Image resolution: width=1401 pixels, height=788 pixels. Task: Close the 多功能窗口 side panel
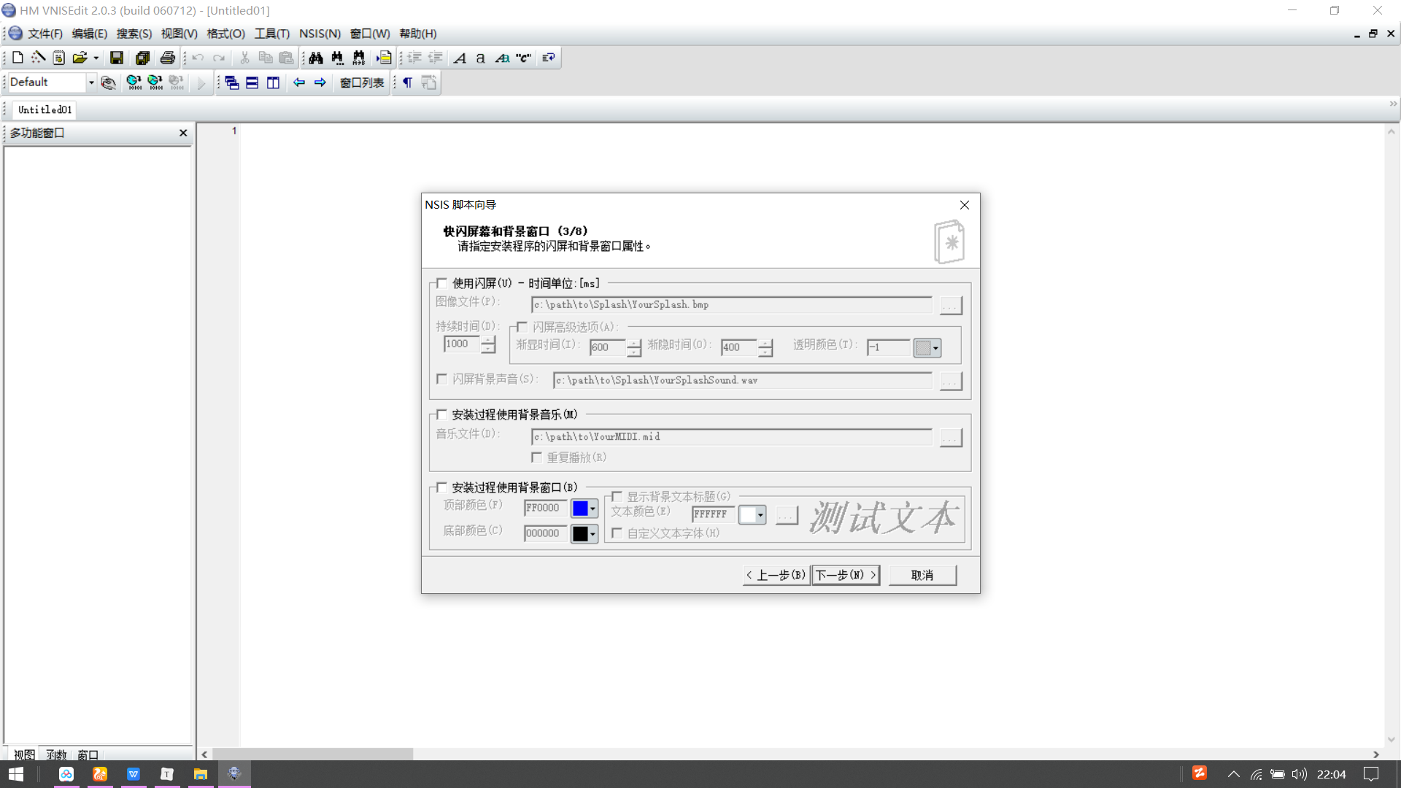click(183, 133)
